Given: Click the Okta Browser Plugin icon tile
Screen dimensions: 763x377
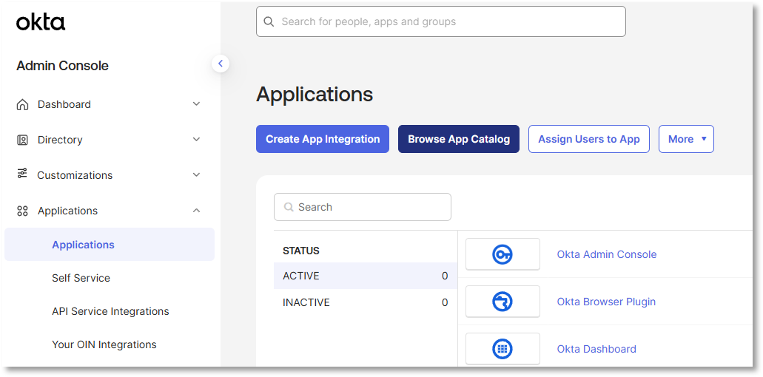Looking at the screenshot, I should click(x=502, y=301).
